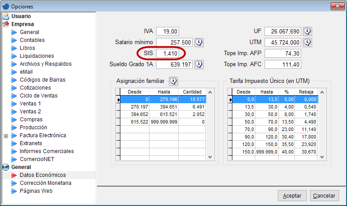Expand the Factura Electrónica tree node
The height and width of the screenshot is (206, 347).
tap(6, 136)
